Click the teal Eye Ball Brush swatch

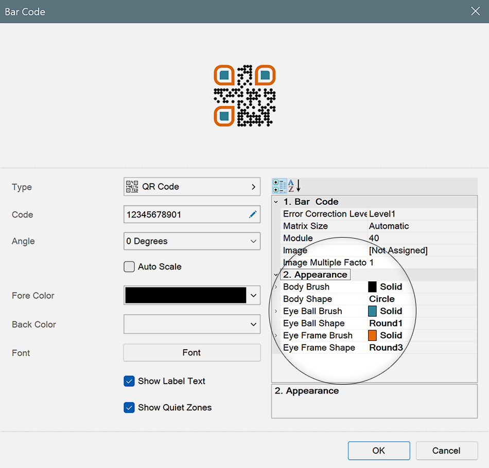(x=372, y=311)
